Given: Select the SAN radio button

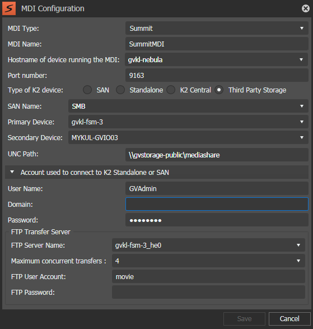Looking at the screenshot, I should (87, 90).
